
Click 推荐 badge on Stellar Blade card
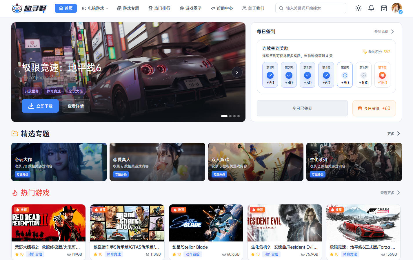(x=179, y=210)
